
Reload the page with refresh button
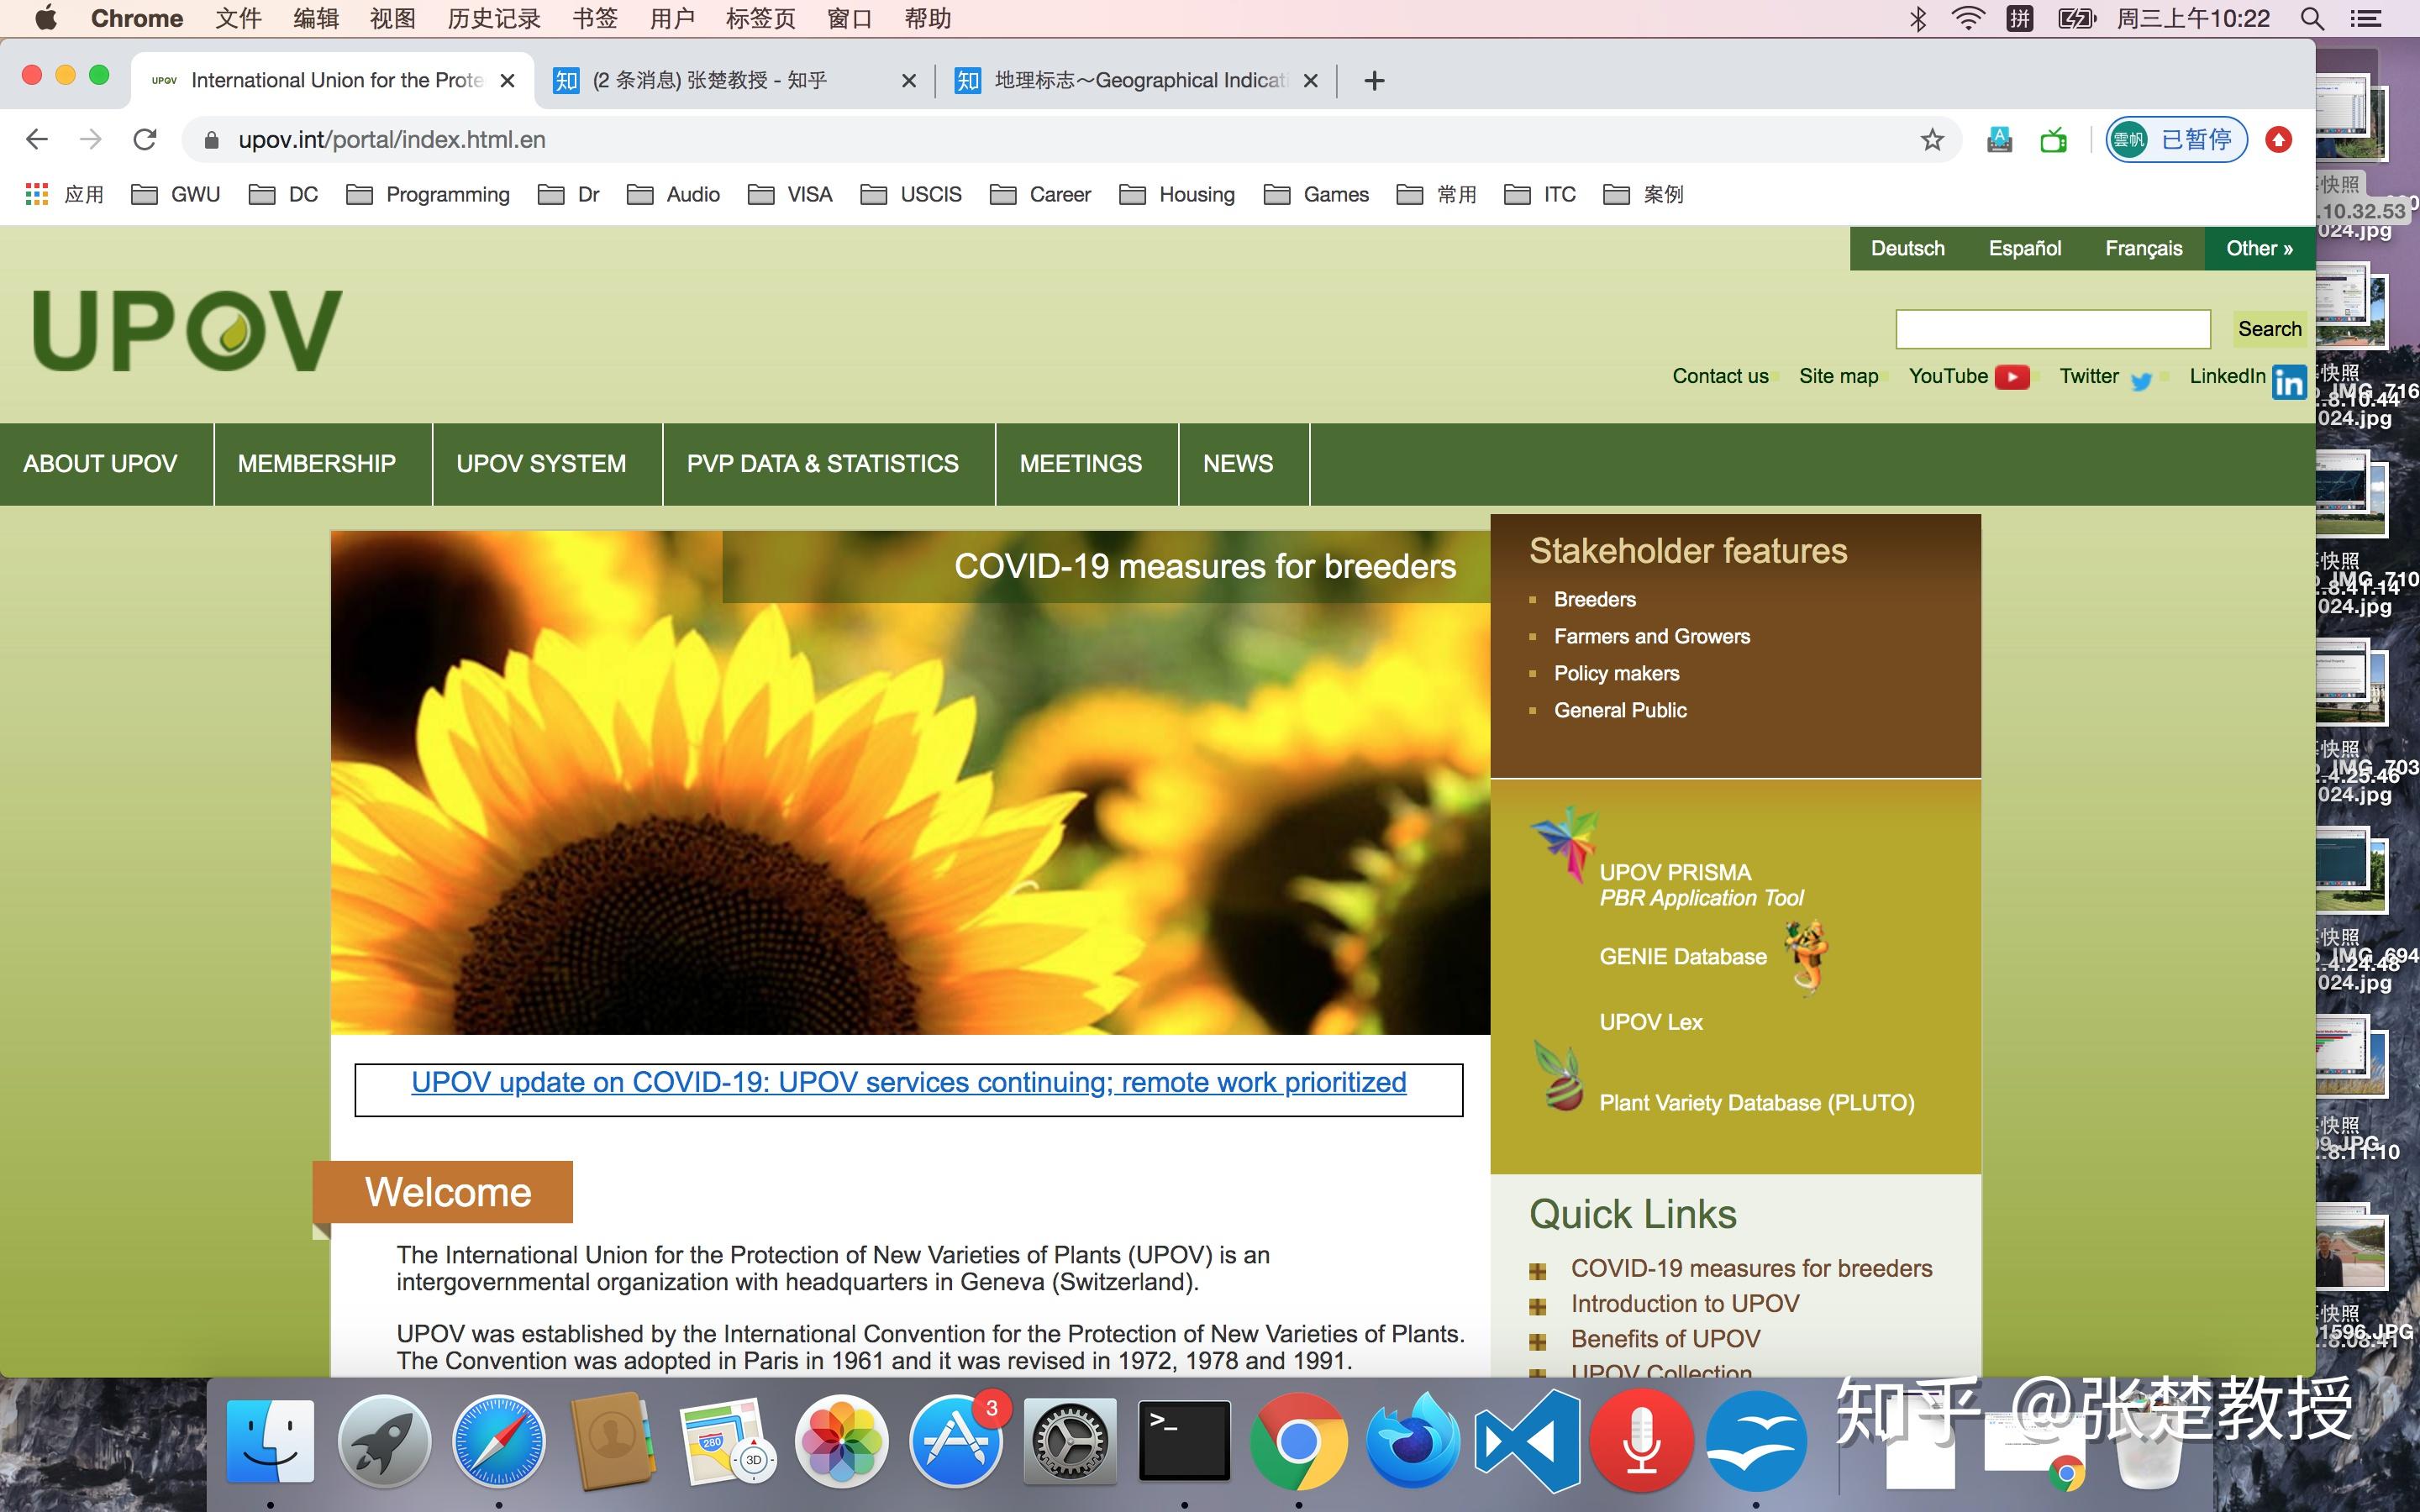(x=145, y=140)
